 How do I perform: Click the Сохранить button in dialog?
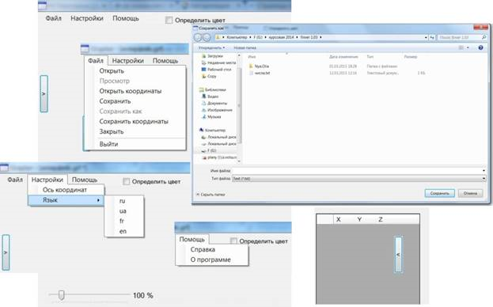click(x=439, y=193)
